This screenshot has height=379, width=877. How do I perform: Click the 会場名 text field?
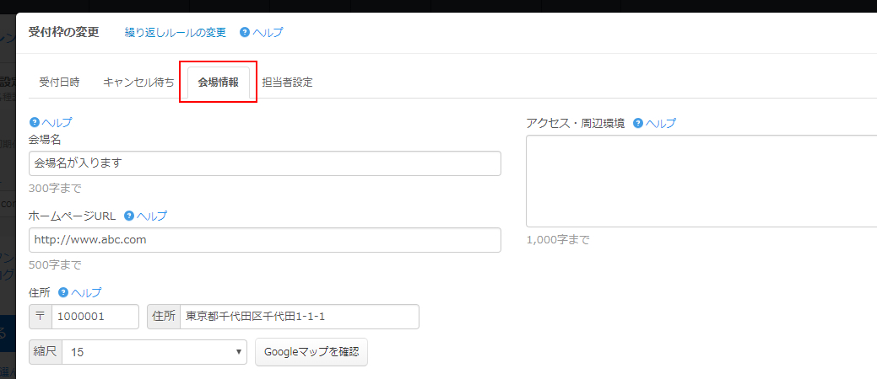click(x=264, y=163)
